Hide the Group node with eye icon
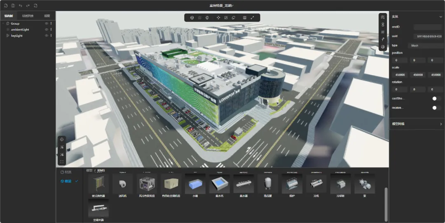Viewport: 445px width, 223px height. pos(46,23)
